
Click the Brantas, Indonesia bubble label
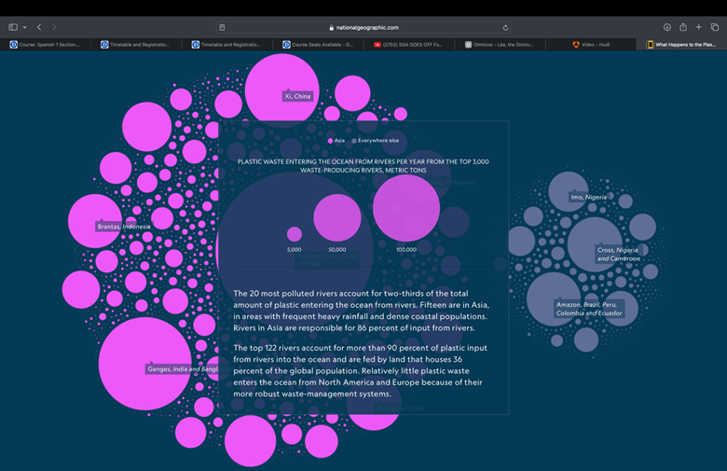point(123,227)
